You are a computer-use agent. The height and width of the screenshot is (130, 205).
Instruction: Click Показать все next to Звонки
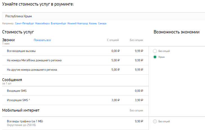42,40
